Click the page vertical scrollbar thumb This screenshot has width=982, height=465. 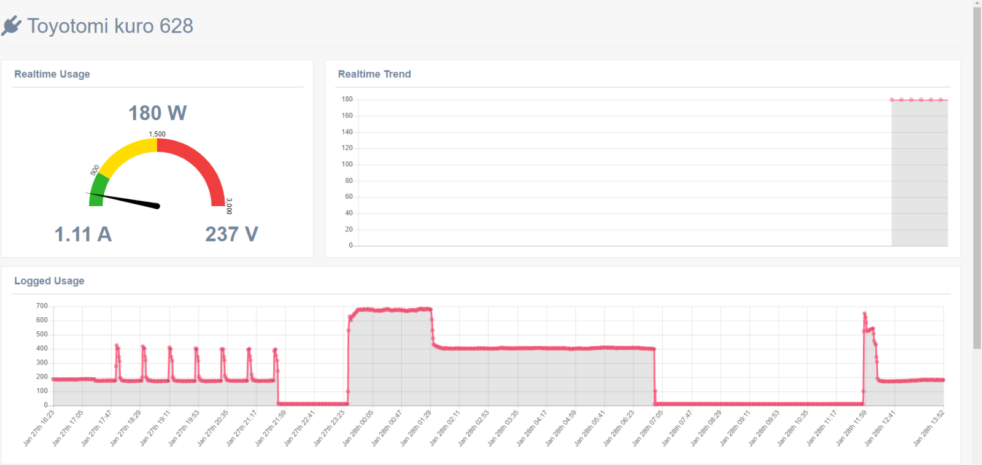(977, 178)
